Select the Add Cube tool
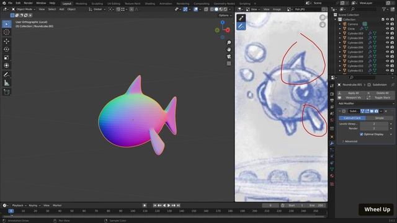 click(7, 92)
